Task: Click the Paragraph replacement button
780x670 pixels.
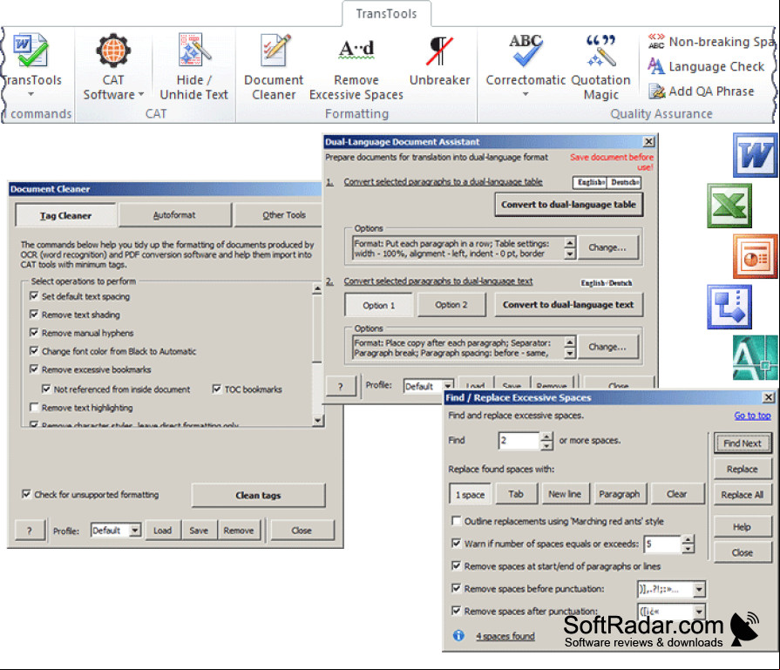Action: 619,494
